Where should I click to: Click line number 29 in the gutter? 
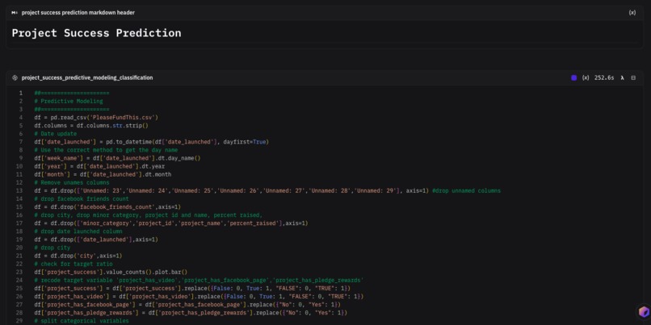19,321
